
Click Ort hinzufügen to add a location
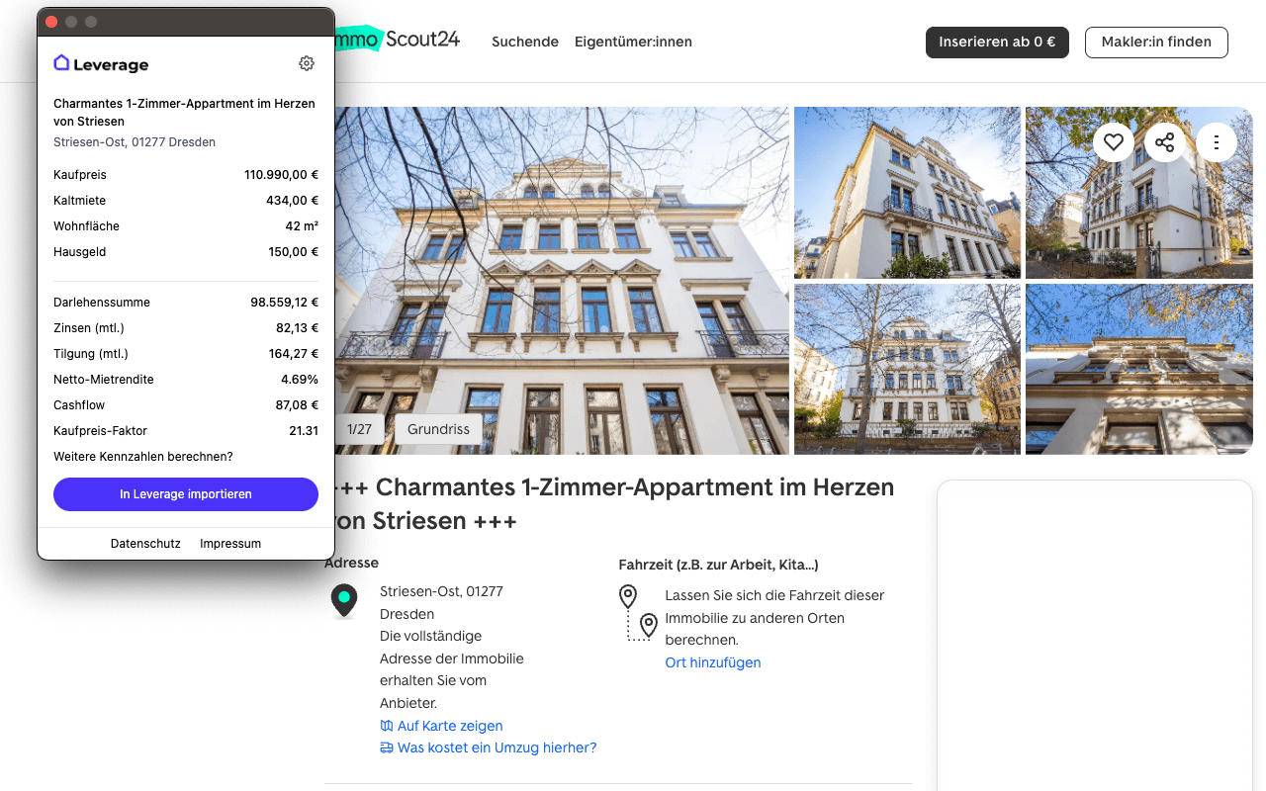point(712,662)
